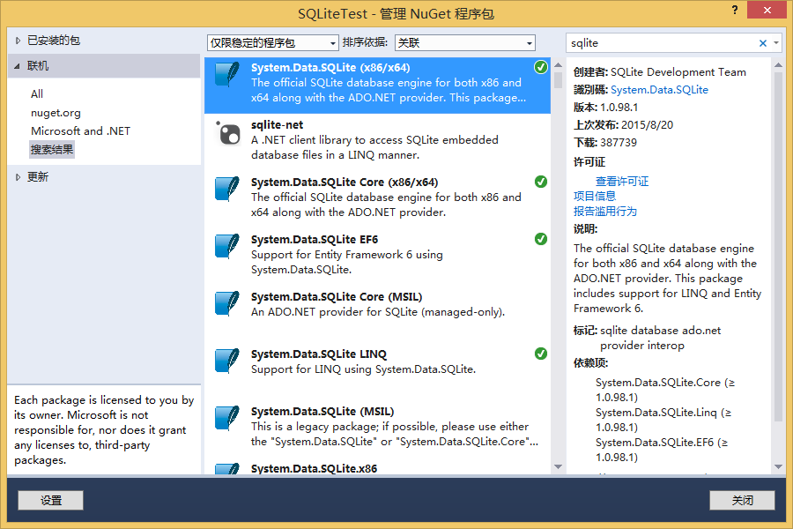This screenshot has height=529, width=793.
Task: Click the download count 387739
Action: coord(618,143)
